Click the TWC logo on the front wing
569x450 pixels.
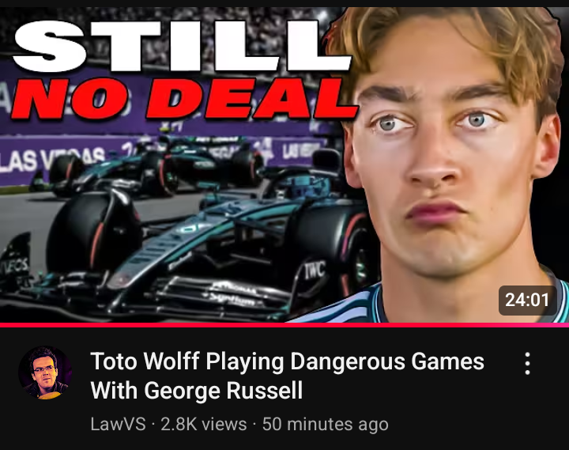coord(315,270)
